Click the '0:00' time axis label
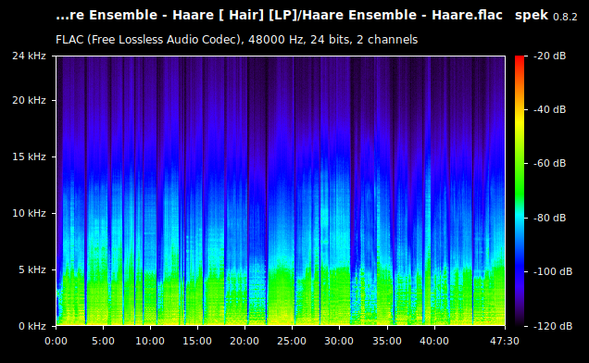The width and height of the screenshot is (589, 363). [x=56, y=341]
